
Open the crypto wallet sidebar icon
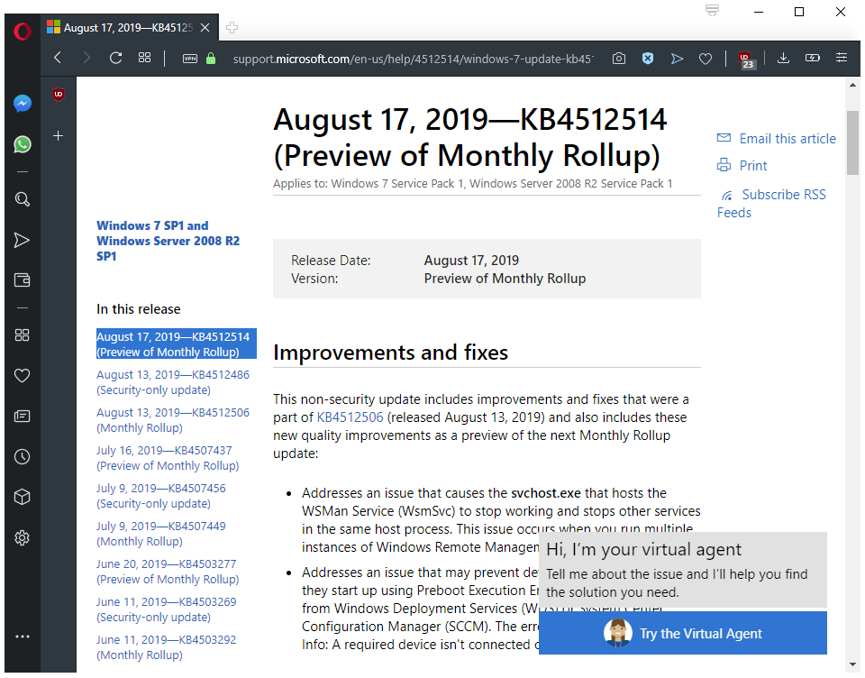tap(22, 279)
